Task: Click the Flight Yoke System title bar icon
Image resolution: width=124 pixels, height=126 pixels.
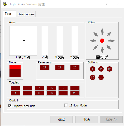Action: pos(5,4)
